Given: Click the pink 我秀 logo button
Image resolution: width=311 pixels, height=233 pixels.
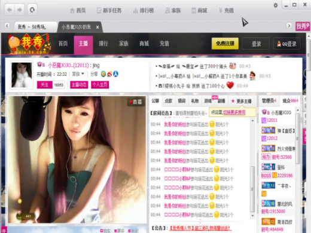Looking at the screenshot, I should point(303,26).
